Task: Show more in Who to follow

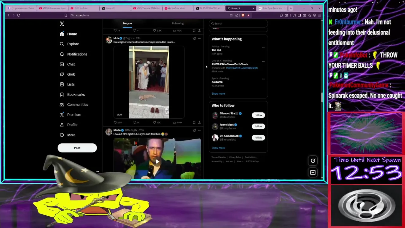Action: pyautogui.click(x=218, y=148)
